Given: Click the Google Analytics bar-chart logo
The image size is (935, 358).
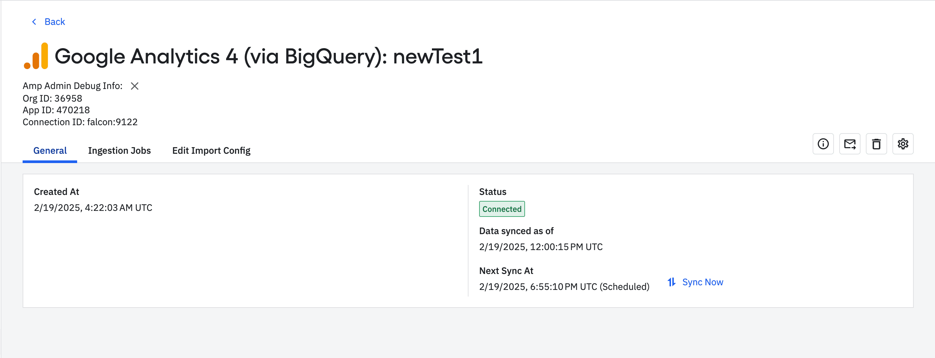Looking at the screenshot, I should (x=36, y=56).
